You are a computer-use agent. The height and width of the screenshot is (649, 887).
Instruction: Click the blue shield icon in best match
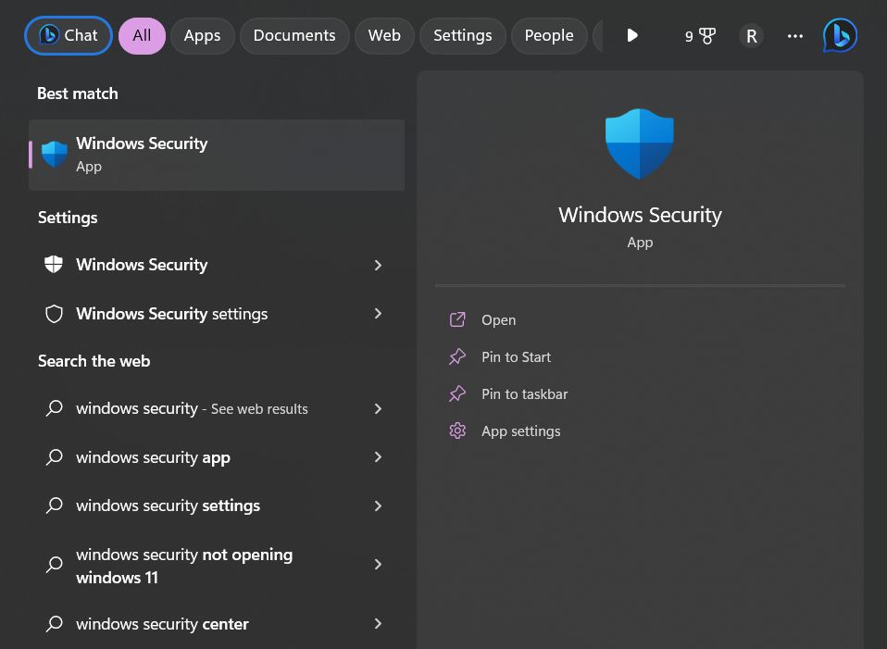coord(55,155)
